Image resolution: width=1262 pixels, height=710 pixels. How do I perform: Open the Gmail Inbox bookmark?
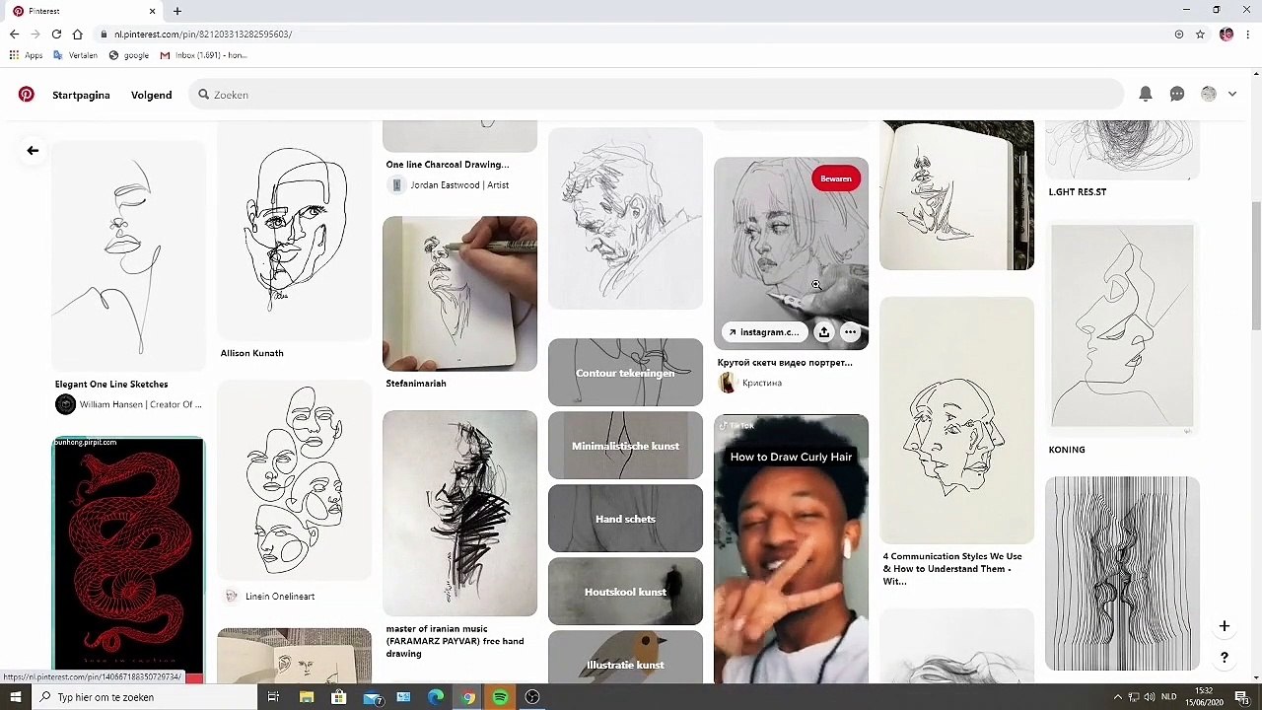point(203,55)
